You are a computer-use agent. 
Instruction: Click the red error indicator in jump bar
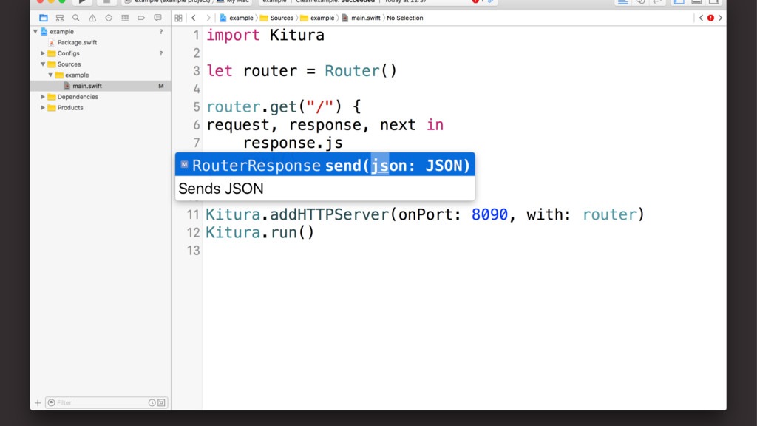[710, 18]
